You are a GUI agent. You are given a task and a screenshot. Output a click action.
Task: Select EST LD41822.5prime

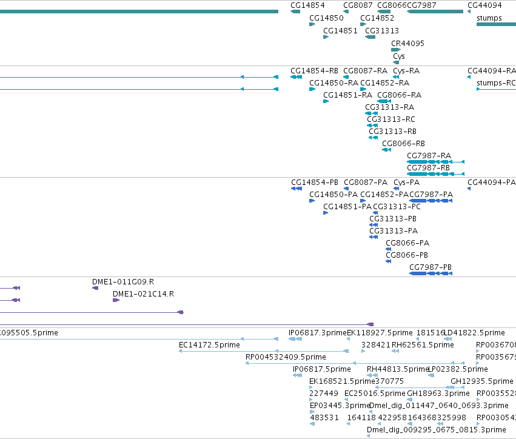click(x=448, y=339)
